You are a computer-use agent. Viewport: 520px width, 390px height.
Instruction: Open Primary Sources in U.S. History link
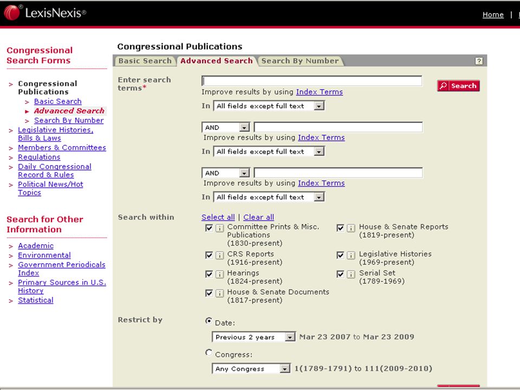(x=62, y=287)
